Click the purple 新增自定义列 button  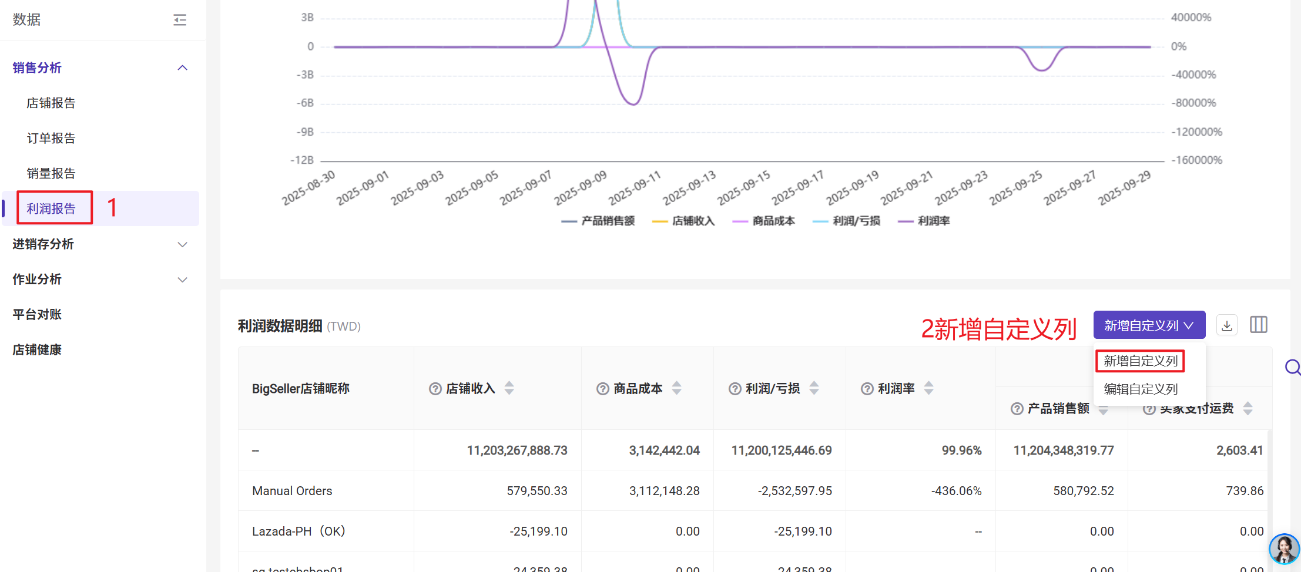point(1149,325)
